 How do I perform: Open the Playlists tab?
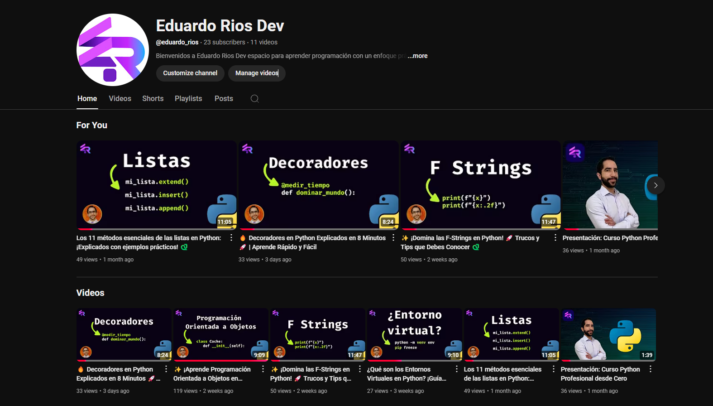click(188, 98)
